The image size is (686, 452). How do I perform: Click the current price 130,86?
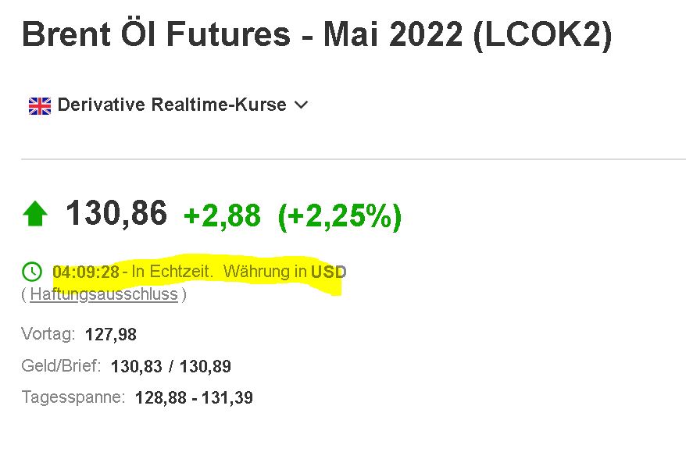(116, 213)
